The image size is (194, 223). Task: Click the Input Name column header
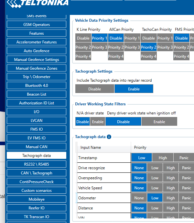click(104, 147)
